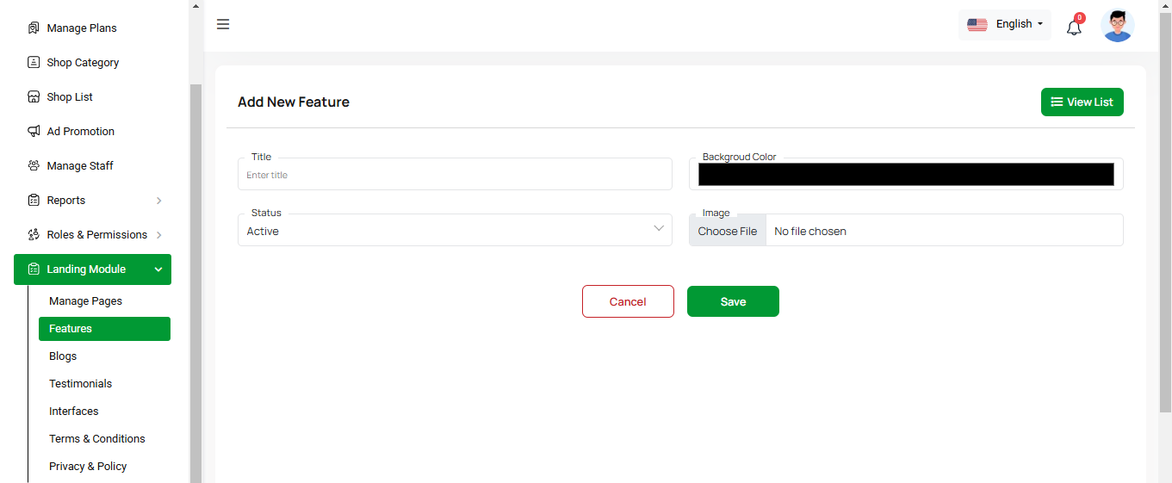Select Testimonials in the sidebar

81,384
